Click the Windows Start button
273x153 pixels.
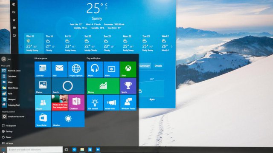3,150
